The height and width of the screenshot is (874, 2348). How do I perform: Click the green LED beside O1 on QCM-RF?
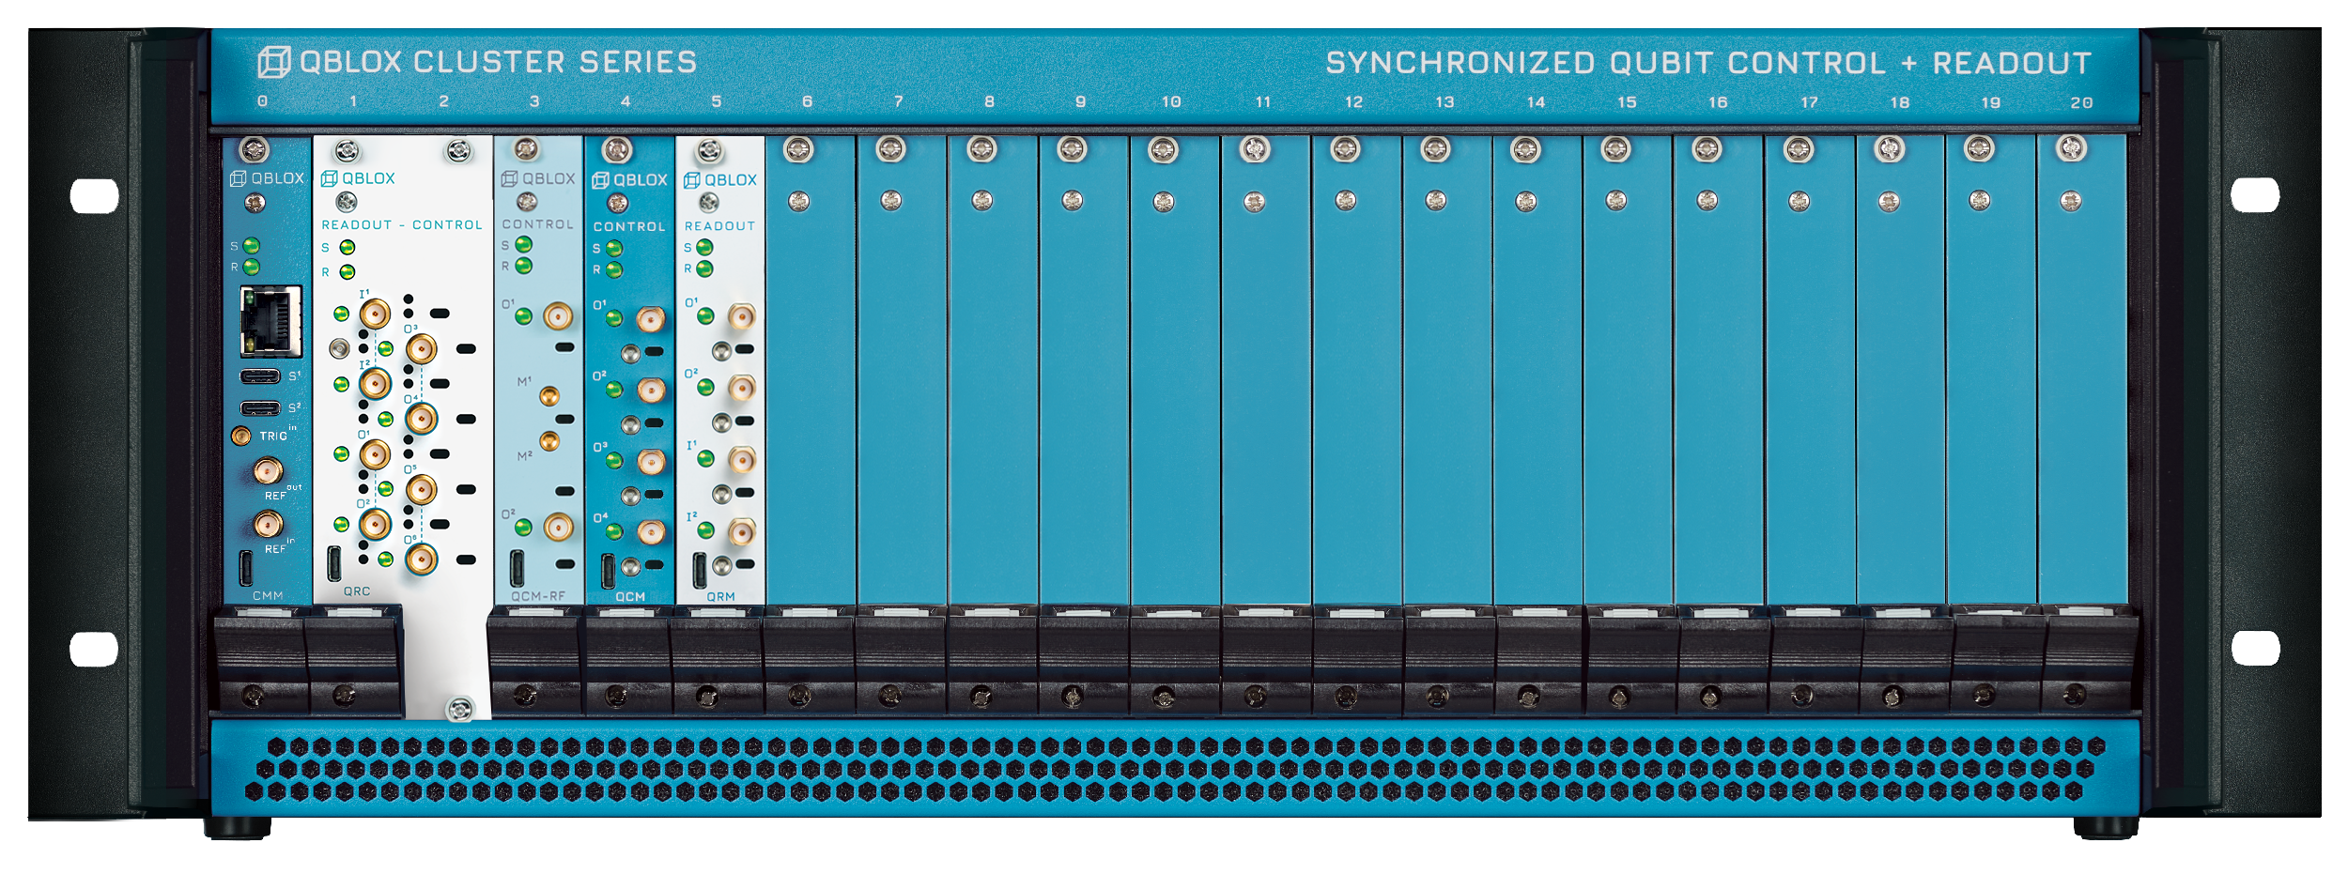point(524,316)
